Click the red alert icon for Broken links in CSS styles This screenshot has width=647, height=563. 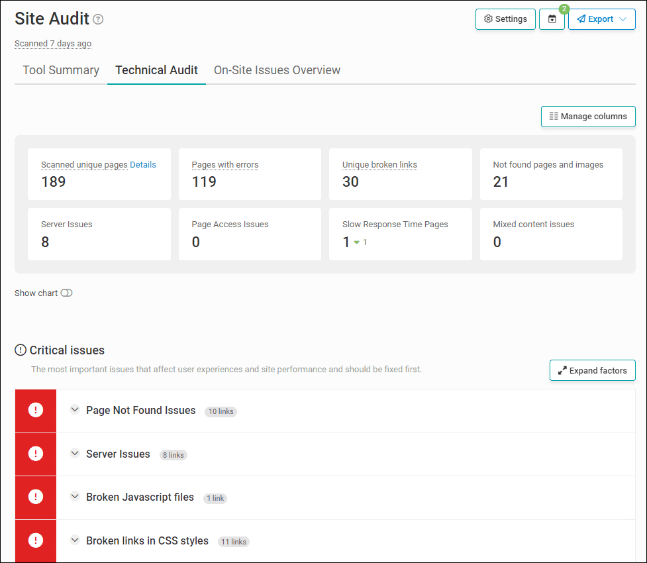click(36, 540)
